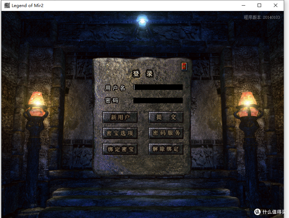Screen dimensions: 289x218
Task: Click the 程序版本 version number text
Action: (262, 17)
